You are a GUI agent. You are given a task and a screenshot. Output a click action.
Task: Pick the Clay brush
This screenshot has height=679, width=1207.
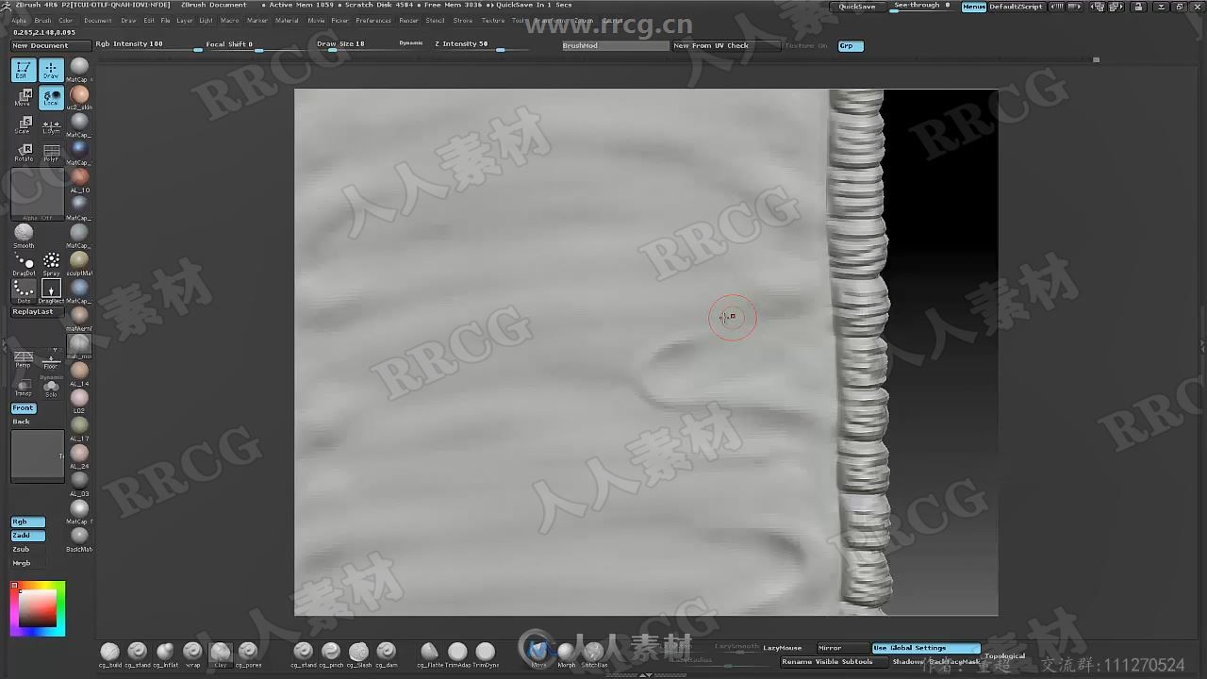point(221,654)
